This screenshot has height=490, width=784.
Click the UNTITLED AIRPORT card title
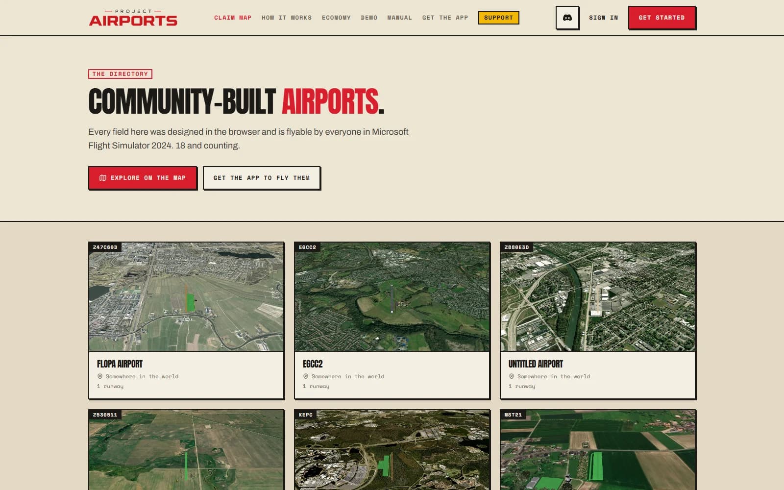(x=536, y=364)
